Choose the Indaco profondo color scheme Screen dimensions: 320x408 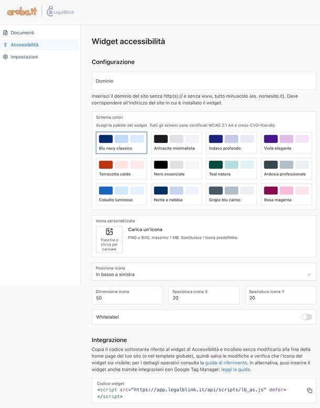pos(231,142)
